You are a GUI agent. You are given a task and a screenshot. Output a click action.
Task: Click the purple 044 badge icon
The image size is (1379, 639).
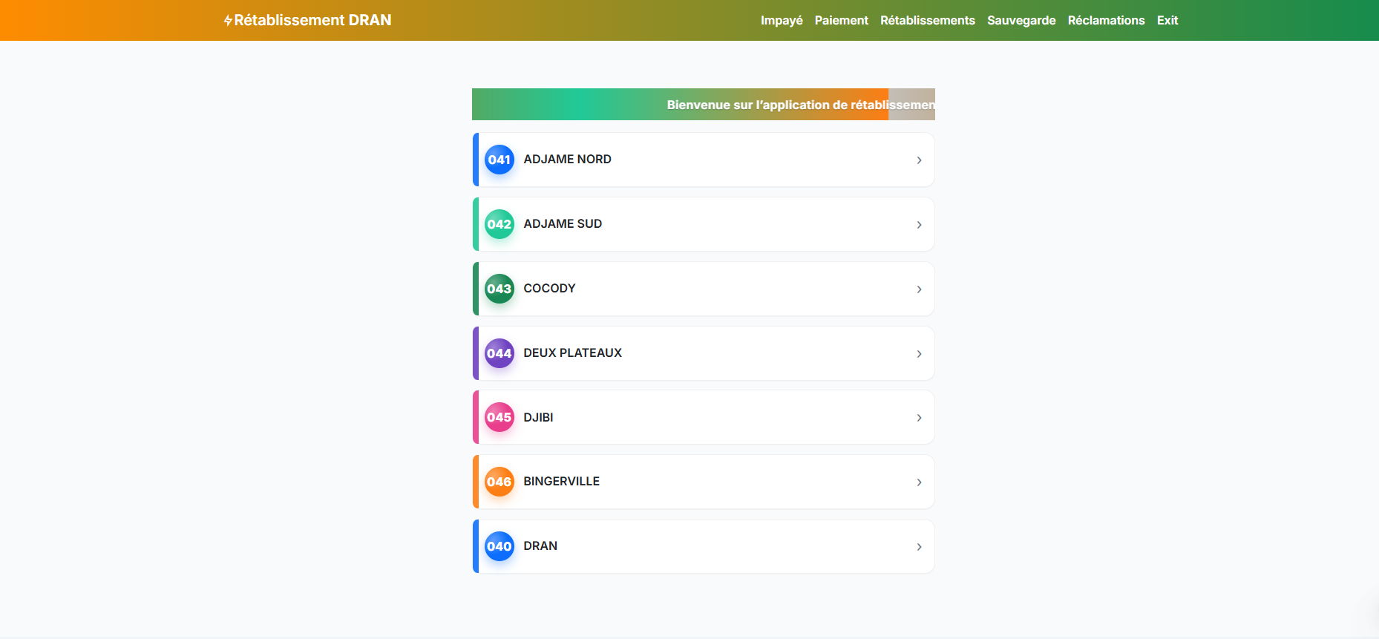[499, 353]
